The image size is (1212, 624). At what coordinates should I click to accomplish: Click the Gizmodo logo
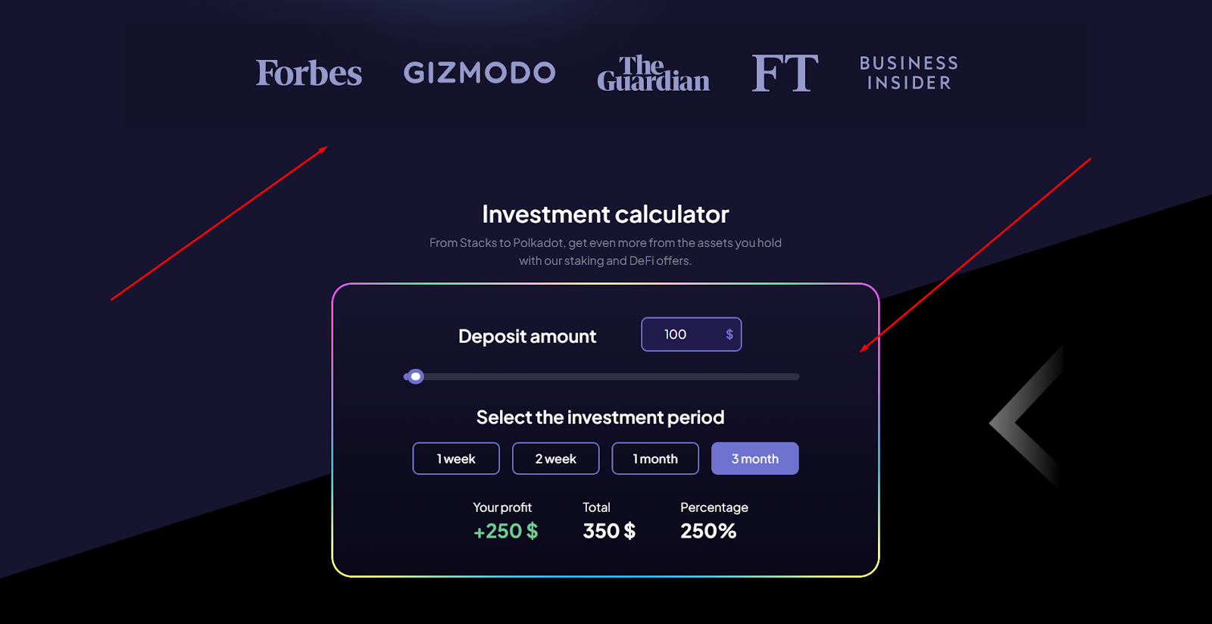click(479, 73)
